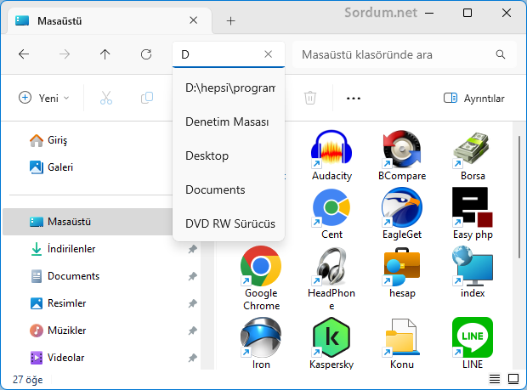Clear the address bar text
527x390 pixels.
tap(269, 54)
